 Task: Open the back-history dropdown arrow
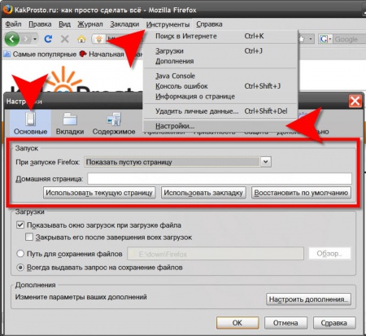(35, 39)
